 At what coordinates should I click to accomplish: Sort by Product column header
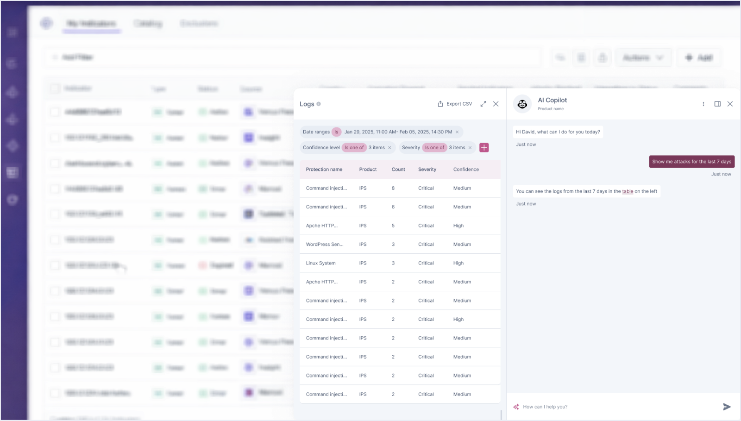click(x=368, y=170)
